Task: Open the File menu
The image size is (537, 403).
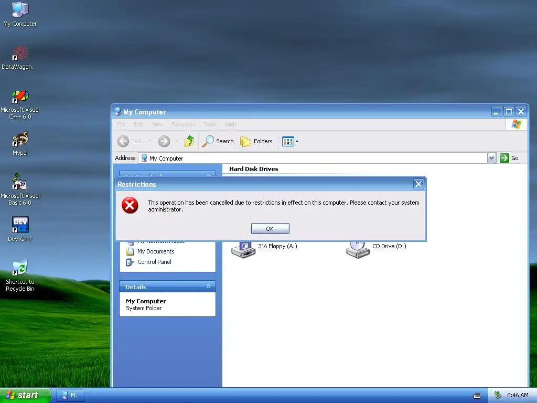Action: click(x=121, y=124)
